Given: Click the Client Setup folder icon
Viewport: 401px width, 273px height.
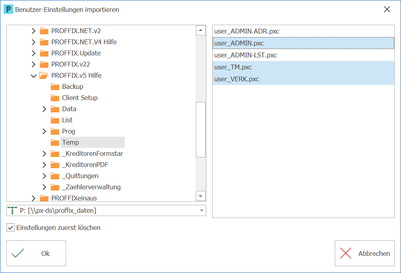Looking at the screenshot, I should coord(55,98).
